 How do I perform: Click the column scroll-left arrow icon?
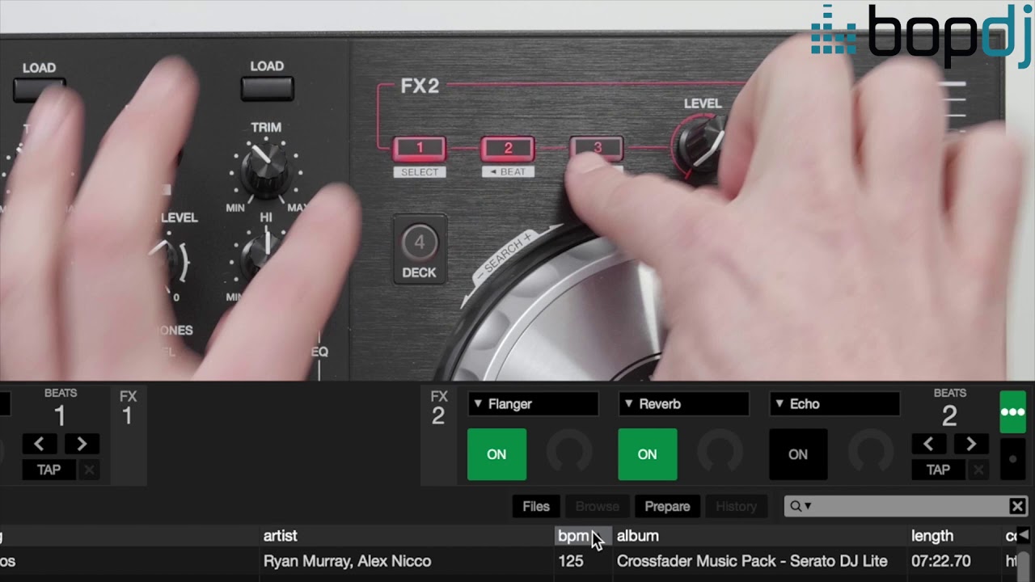(x=1023, y=534)
